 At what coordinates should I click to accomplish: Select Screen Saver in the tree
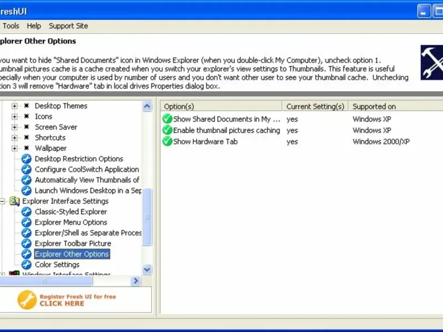point(56,127)
